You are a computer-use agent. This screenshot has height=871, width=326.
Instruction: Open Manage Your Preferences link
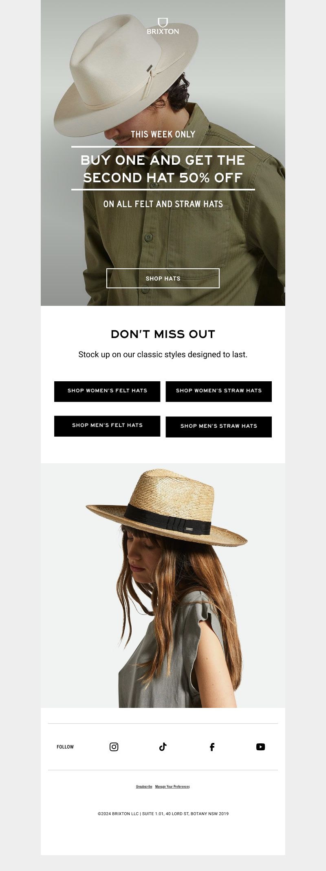pyautogui.click(x=172, y=786)
